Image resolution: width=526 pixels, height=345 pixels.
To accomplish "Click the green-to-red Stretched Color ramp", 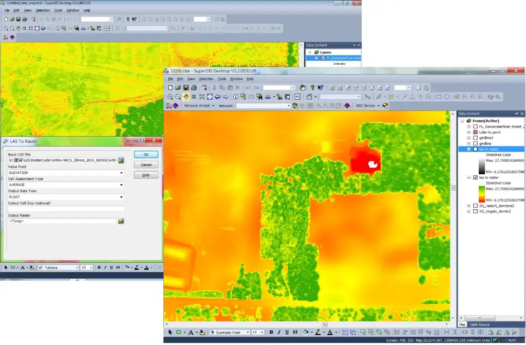I will [x=481, y=194].
